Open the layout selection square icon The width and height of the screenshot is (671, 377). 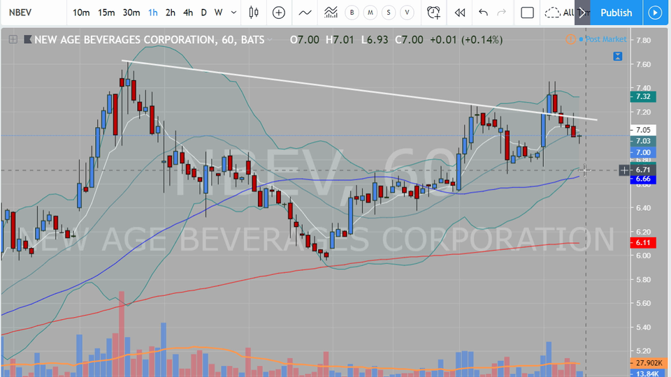click(x=527, y=13)
